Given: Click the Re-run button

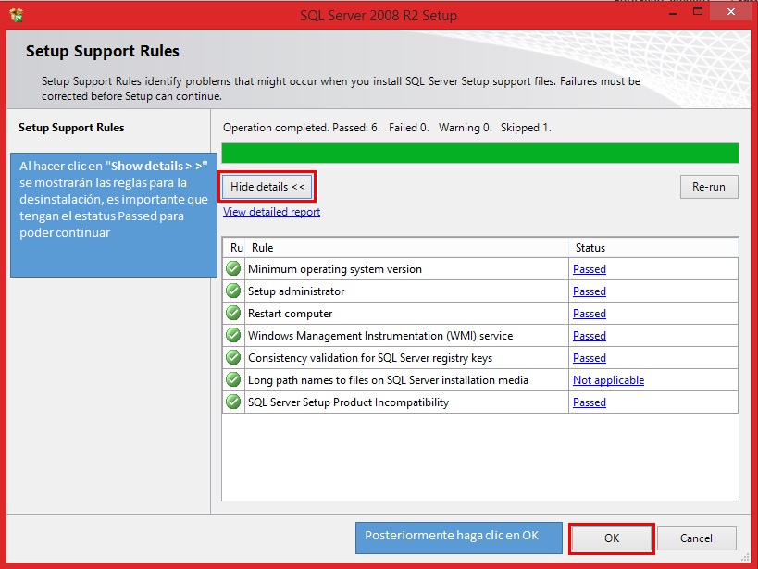Looking at the screenshot, I should coord(709,187).
